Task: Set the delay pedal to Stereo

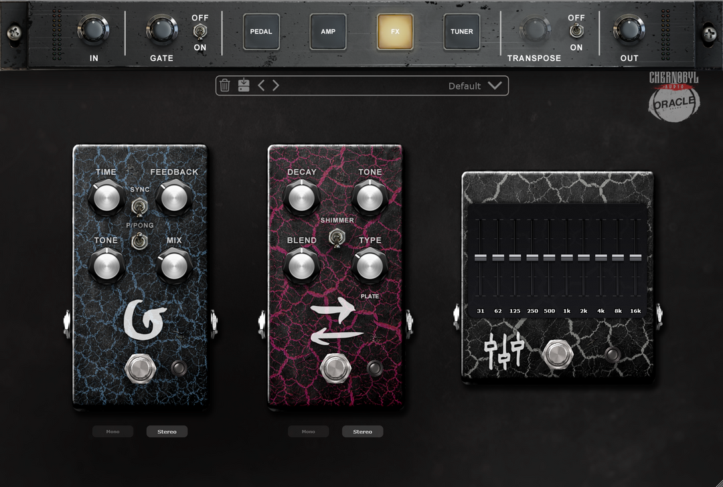Action: coord(167,431)
